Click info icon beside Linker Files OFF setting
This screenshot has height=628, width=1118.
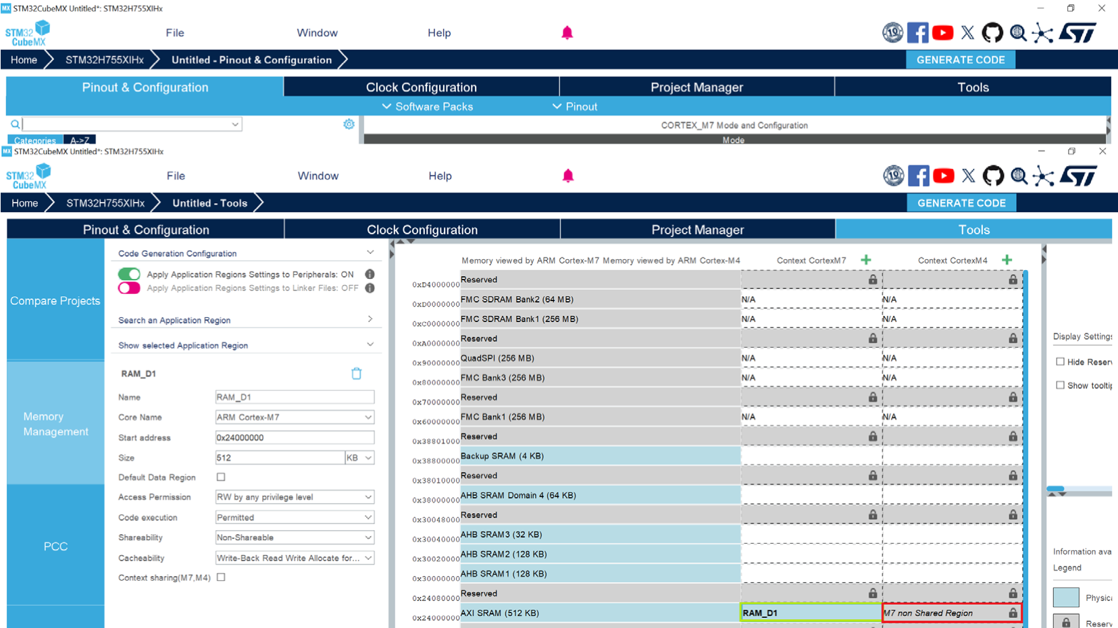370,288
